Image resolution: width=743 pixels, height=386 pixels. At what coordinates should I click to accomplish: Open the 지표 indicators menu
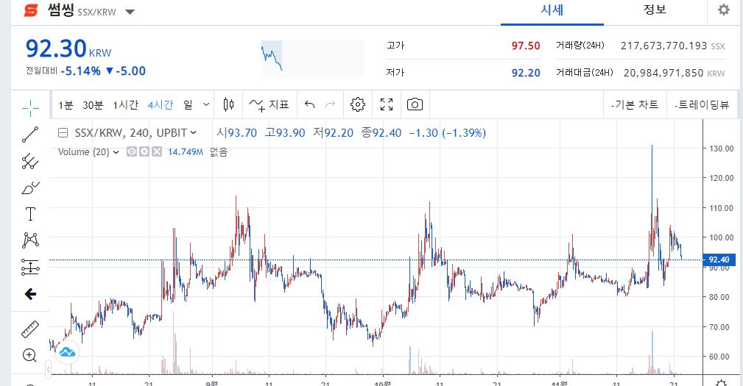pos(269,104)
